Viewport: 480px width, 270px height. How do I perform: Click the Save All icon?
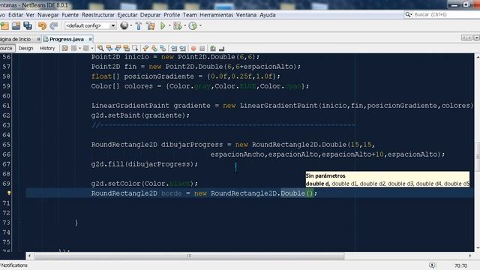28,26
